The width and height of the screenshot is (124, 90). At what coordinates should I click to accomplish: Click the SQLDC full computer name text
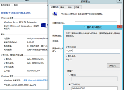click(69, 59)
